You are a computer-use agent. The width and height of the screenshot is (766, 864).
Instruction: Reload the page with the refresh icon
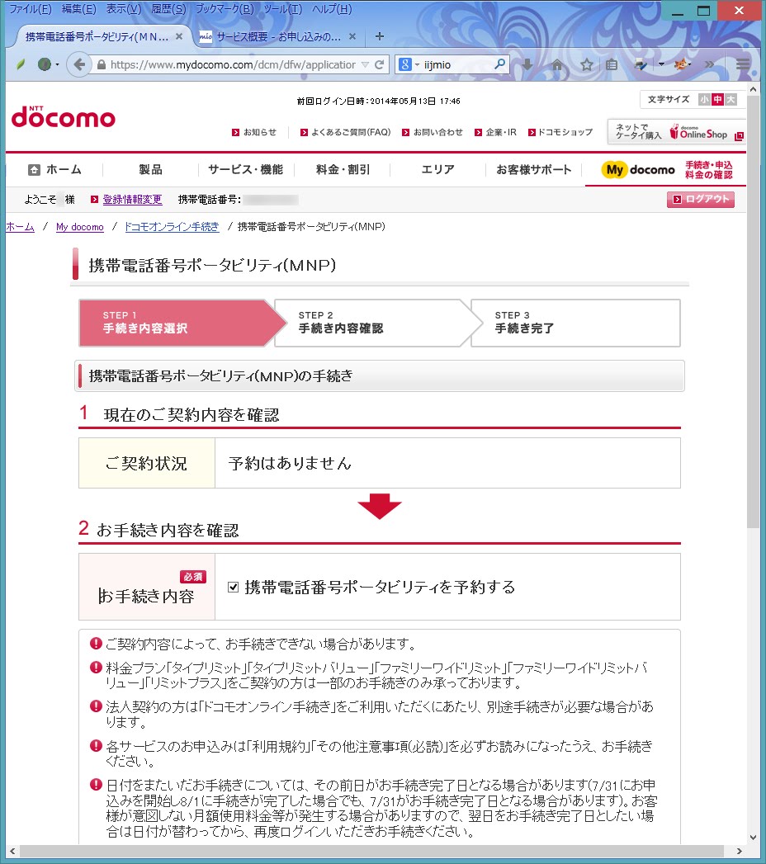coord(379,64)
